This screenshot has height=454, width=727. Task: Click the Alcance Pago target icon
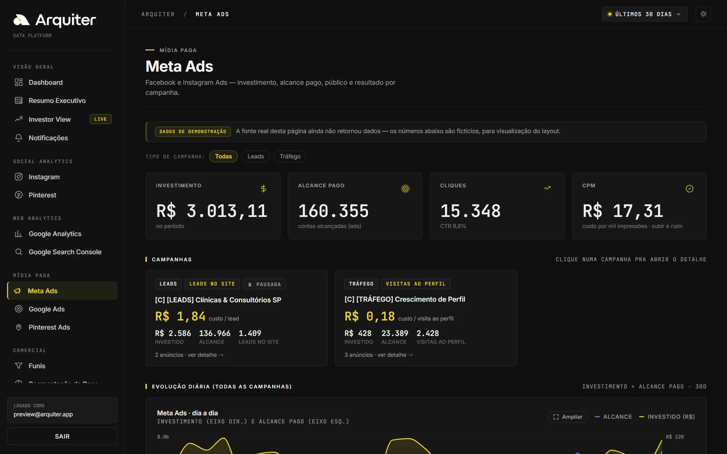tap(405, 189)
